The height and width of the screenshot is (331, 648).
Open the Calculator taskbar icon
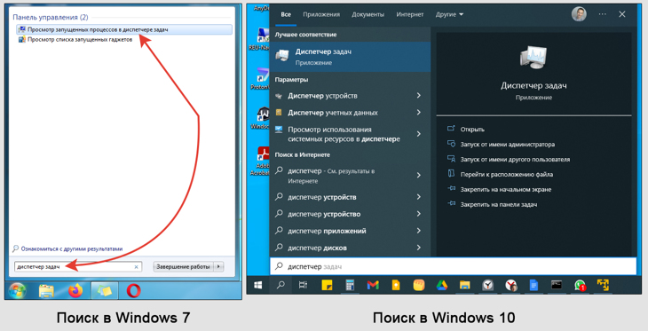click(x=350, y=285)
